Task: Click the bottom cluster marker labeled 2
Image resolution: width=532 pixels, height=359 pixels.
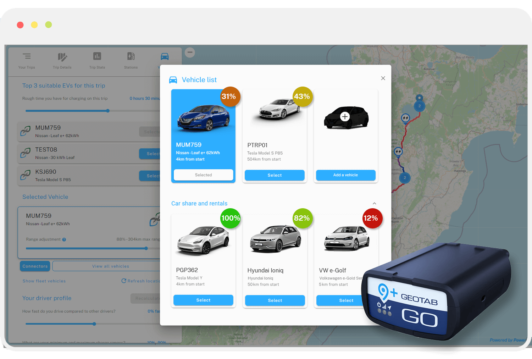Action: coord(405,178)
